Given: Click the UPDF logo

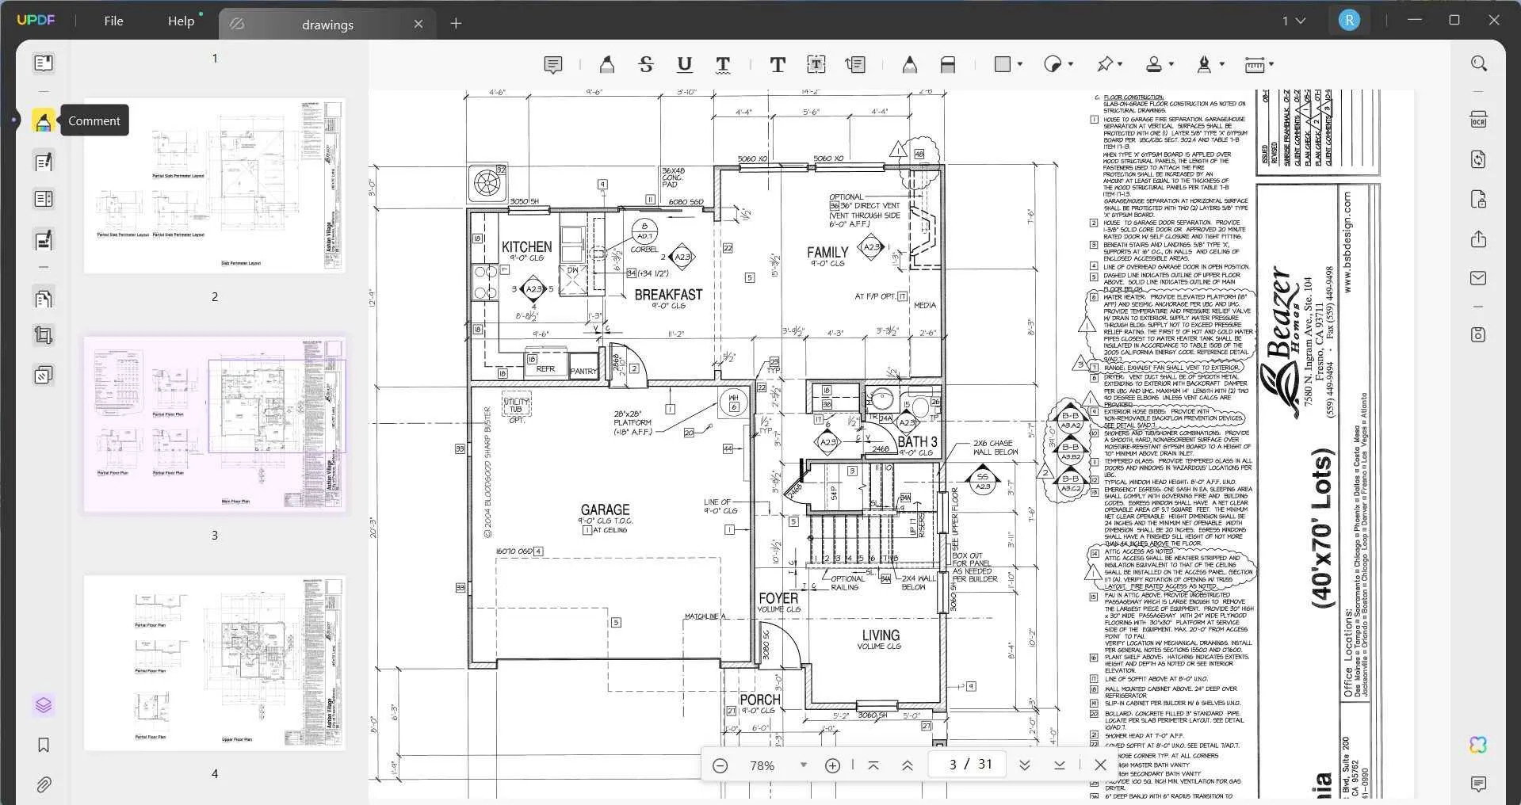Looking at the screenshot, I should click(36, 20).
